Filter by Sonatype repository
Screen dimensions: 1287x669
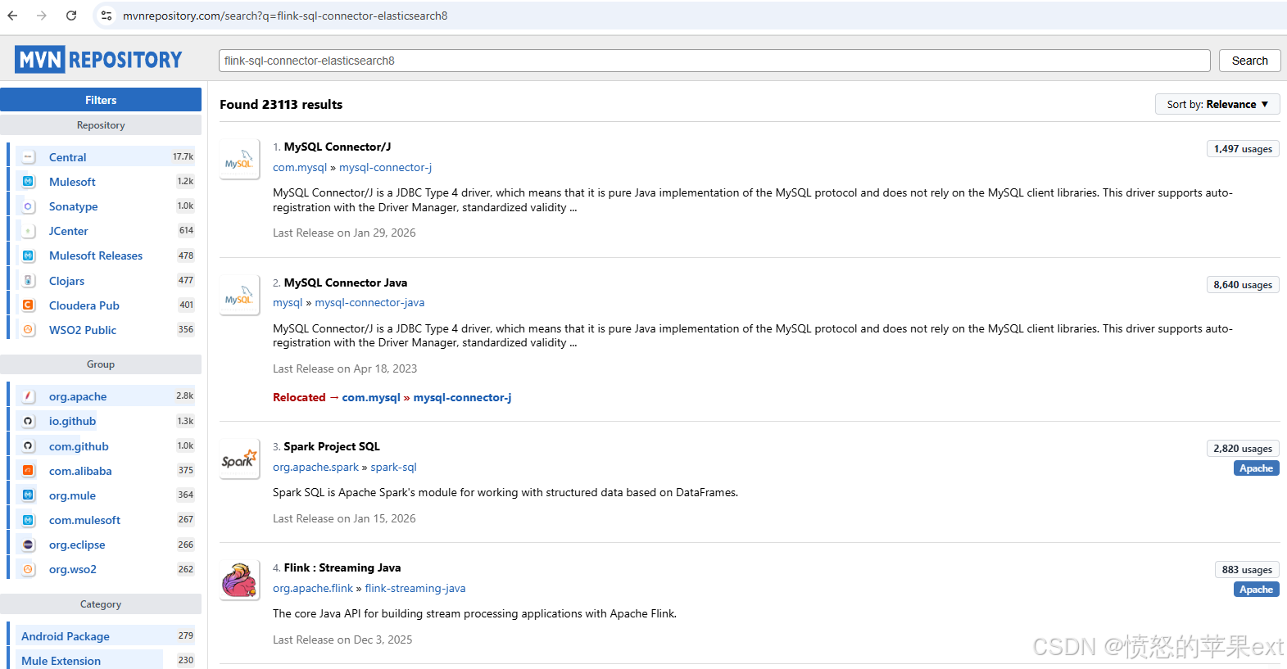(73, 206)
